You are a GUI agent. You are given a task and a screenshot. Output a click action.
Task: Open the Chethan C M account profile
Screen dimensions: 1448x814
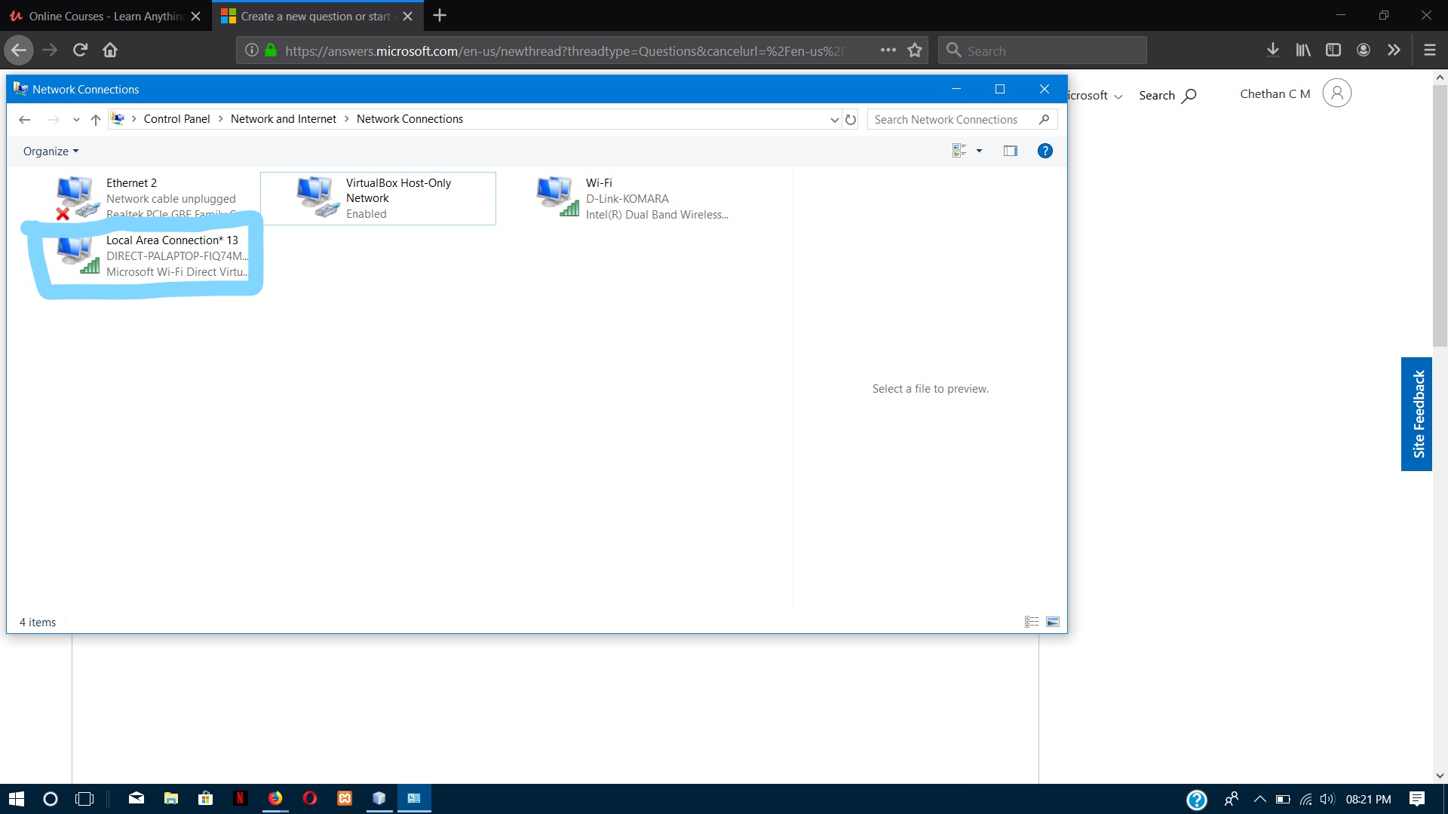pos(1296,93)
